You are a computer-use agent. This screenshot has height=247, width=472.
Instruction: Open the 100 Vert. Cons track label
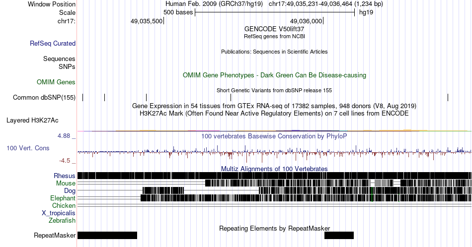pyautogui.click(x=28, y=148)
